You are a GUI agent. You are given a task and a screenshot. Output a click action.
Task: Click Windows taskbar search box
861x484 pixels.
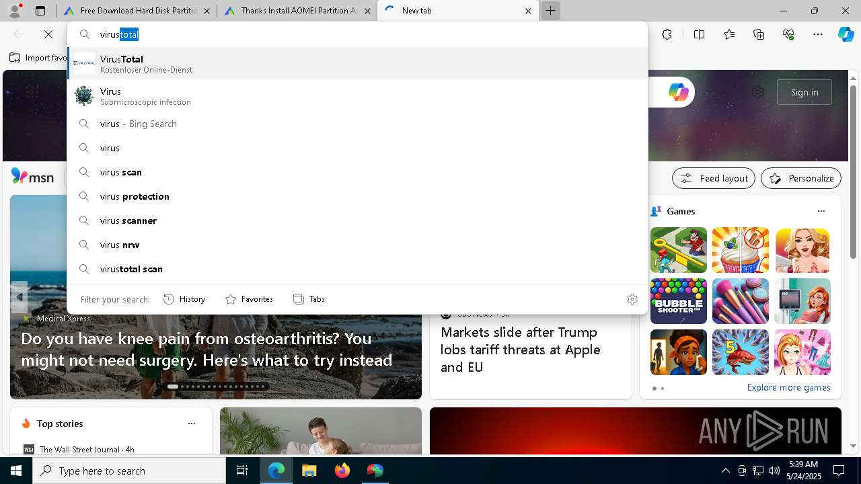[x=129, y=471]
